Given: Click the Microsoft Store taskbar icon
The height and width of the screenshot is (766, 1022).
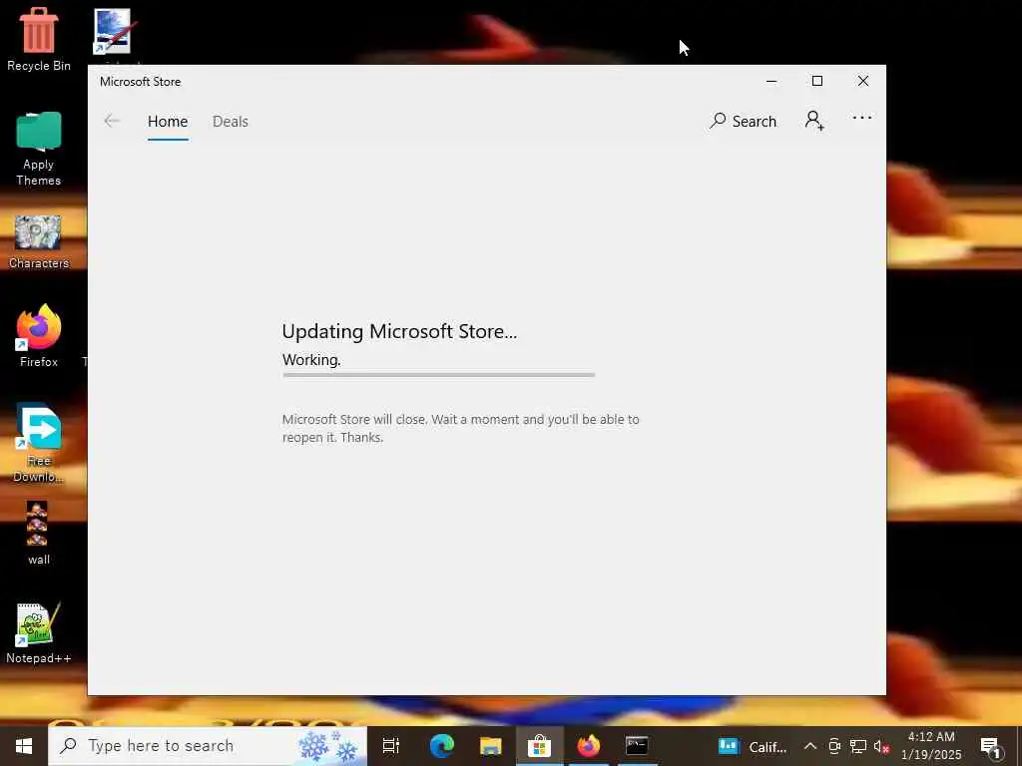Looking at the screenshot, I should tap(540, 746).
